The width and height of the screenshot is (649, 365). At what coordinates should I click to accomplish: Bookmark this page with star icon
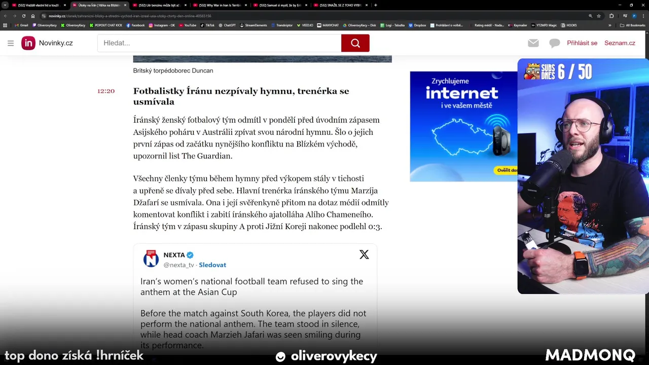point(599,16)
